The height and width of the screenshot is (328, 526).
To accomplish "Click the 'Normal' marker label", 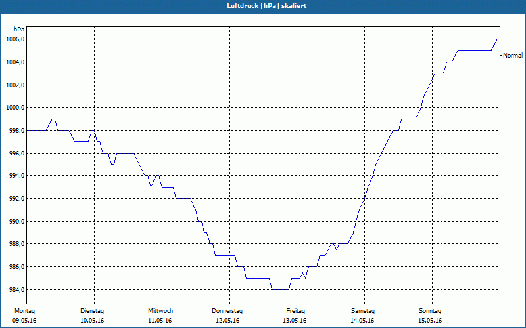I will click(513, 56).
